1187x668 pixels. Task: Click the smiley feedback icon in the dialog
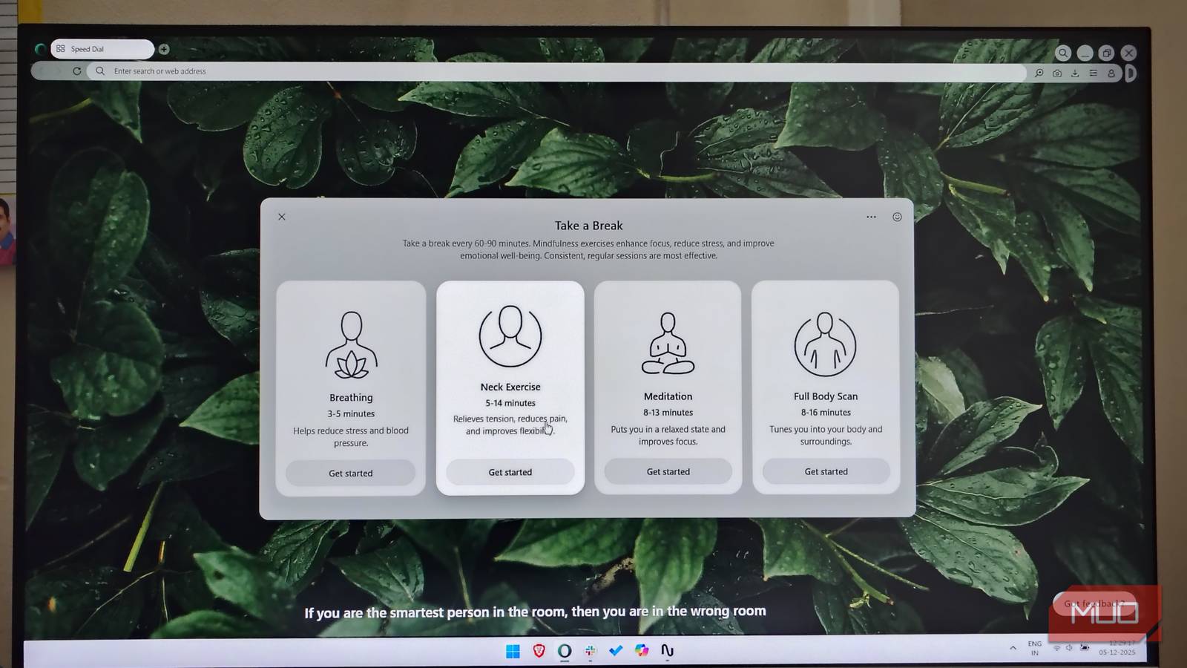(x=897, y=217)
